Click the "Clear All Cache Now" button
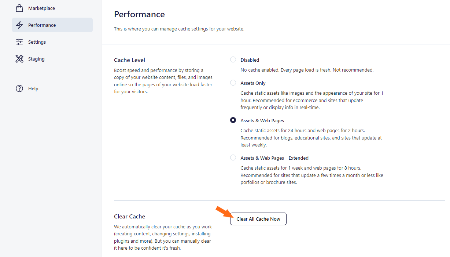The width and height of the screenshot is (450, 257). pos(258,219)
